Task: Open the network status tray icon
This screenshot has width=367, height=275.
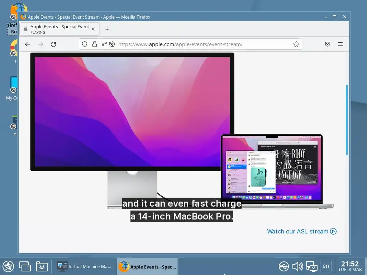Action: pos(311,266)
